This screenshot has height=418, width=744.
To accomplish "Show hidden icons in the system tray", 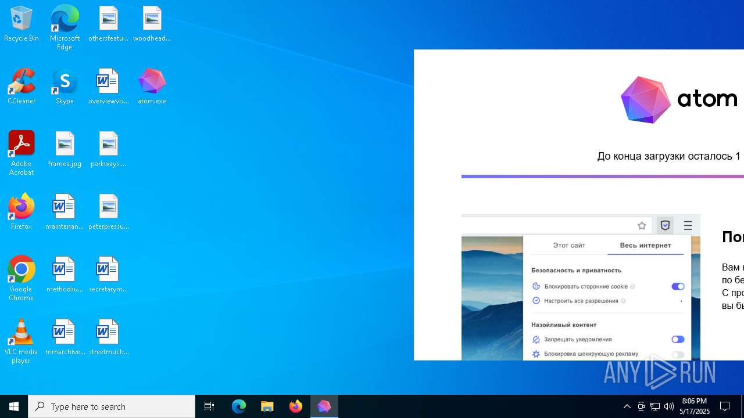I will click(627, 406).
